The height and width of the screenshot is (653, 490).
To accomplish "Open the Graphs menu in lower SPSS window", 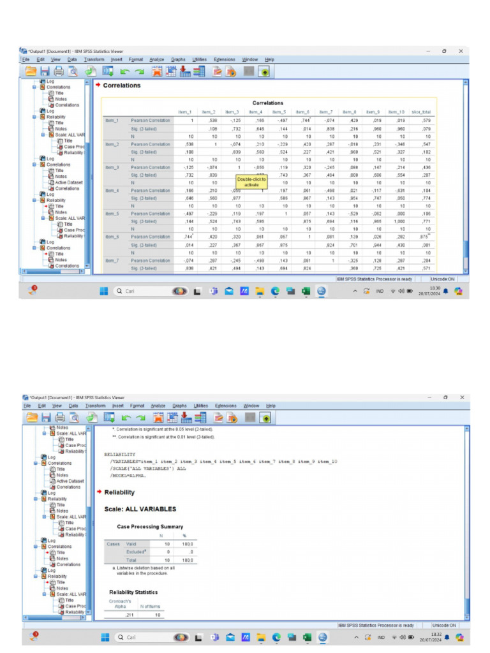I will coord(178,406).
